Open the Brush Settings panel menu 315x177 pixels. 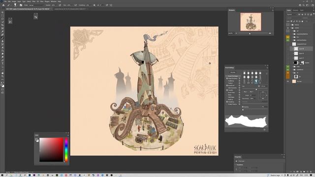(x=267, y=68)
